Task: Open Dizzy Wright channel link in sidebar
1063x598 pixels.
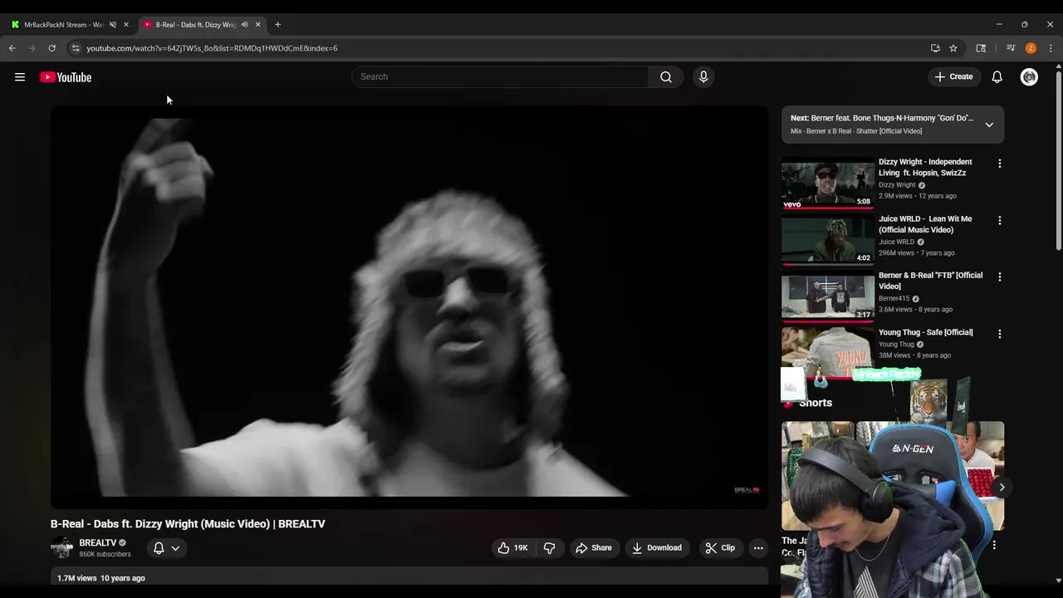Action: pos(897,185)
